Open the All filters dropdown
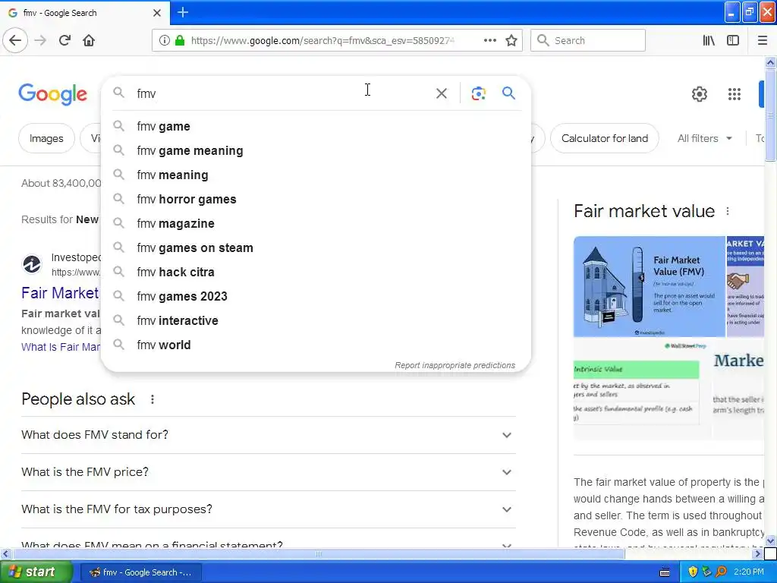This screenshot has width=777, height=583. tap(705, 138)
